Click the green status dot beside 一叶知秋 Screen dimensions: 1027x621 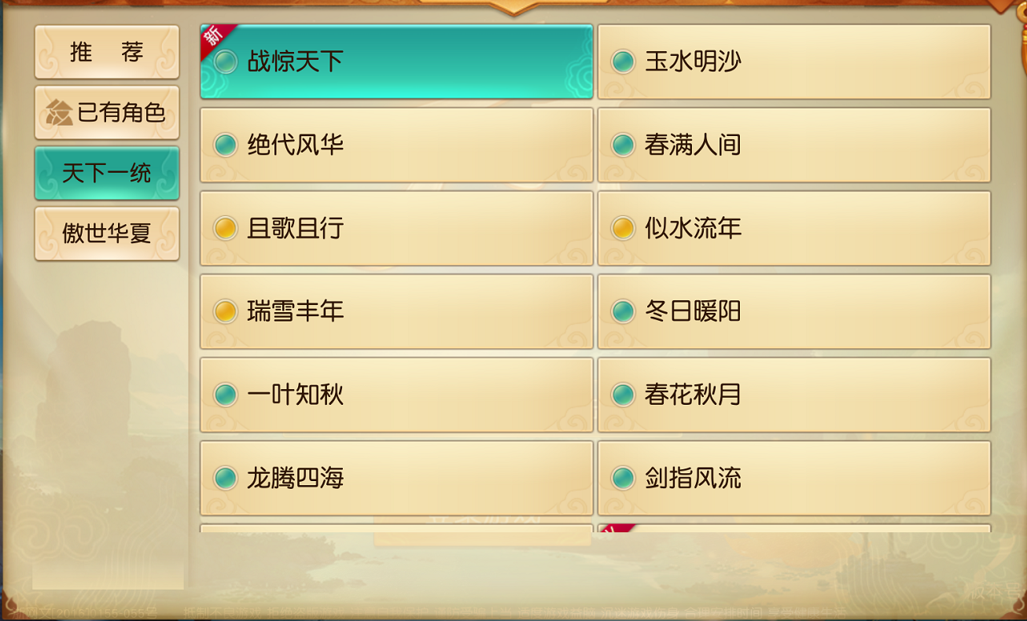tap(226, 395)
